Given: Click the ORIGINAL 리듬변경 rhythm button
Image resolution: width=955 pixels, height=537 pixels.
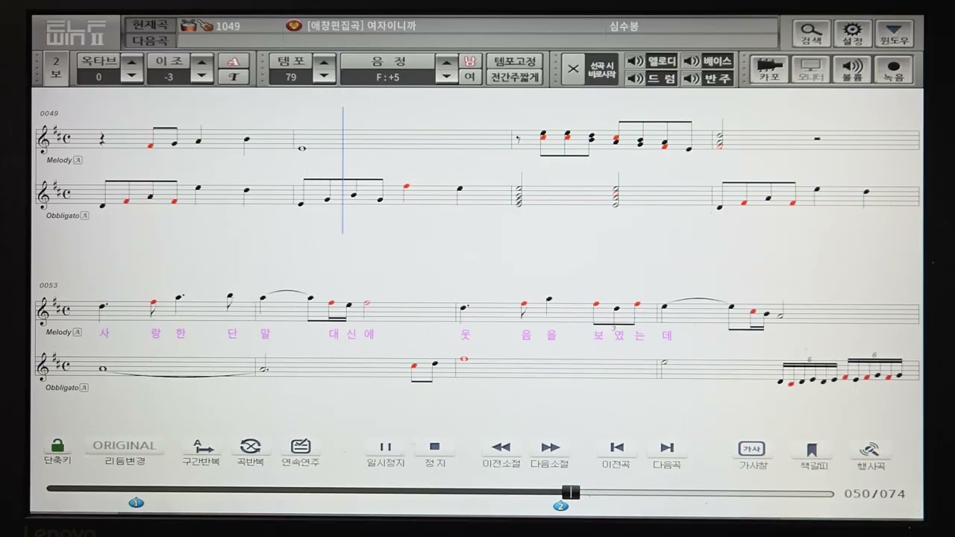Looking at the screenshot, I should click(x=125, y=451).
